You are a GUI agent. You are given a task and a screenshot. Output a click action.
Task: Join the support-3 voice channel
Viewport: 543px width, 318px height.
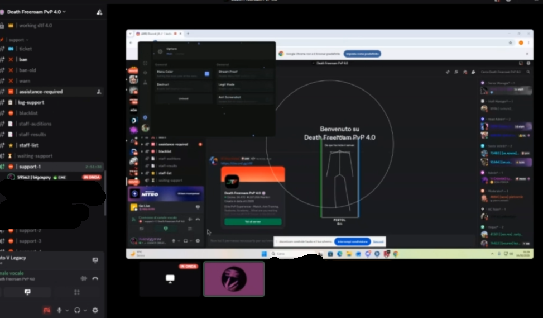point(30,241)
